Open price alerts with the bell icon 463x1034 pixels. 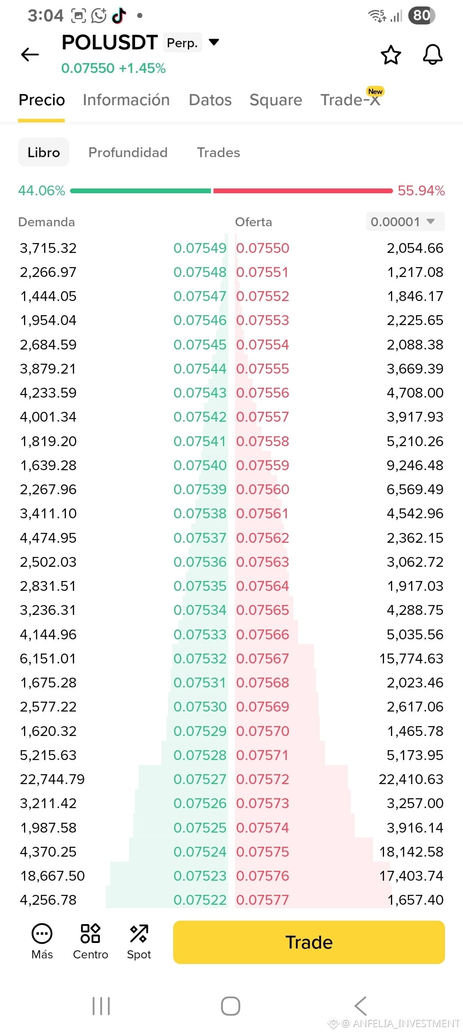[433, 55]
